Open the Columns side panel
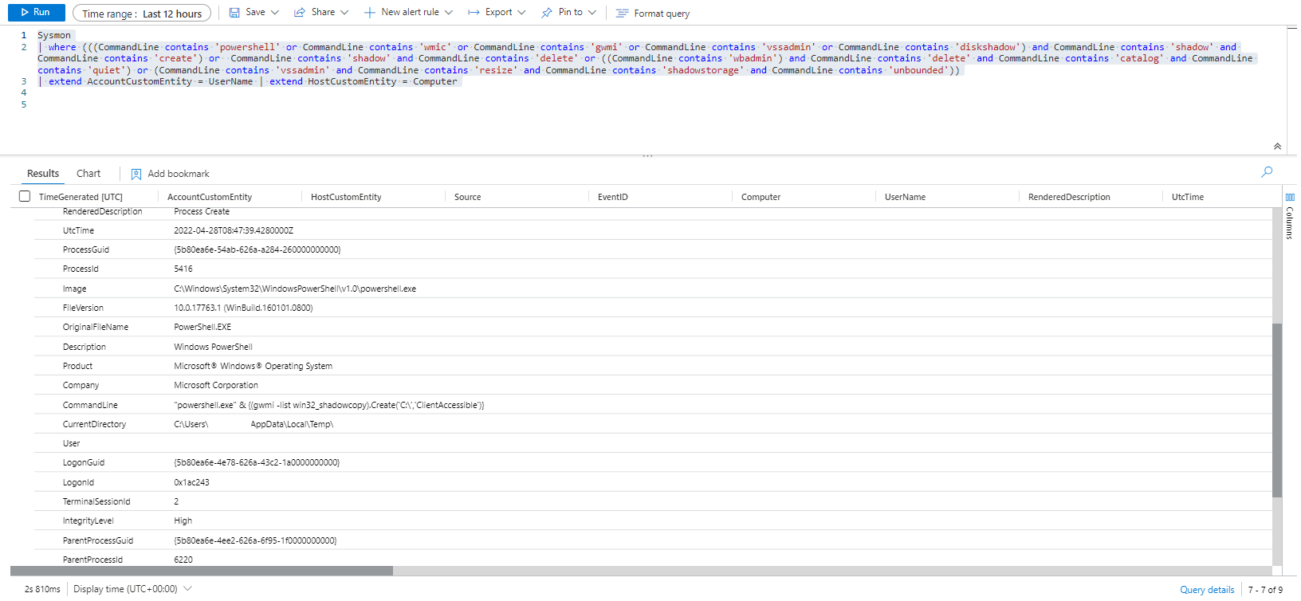 point(1290,217)
